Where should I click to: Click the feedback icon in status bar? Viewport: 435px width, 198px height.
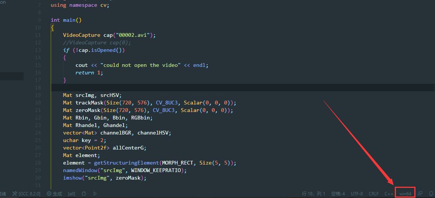[x=420, y=193]
